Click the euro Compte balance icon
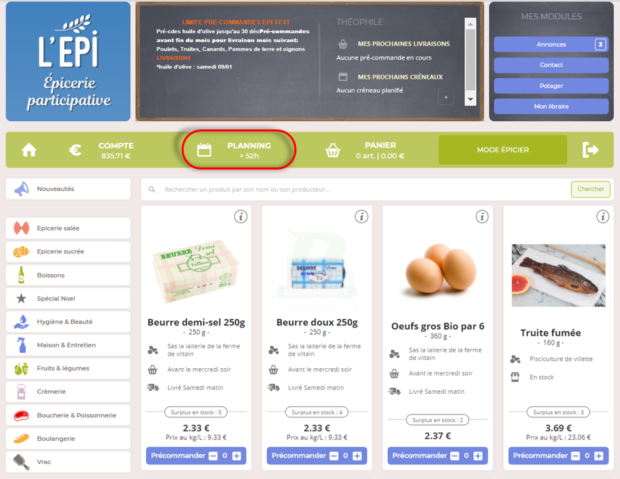 click(75, 150)
